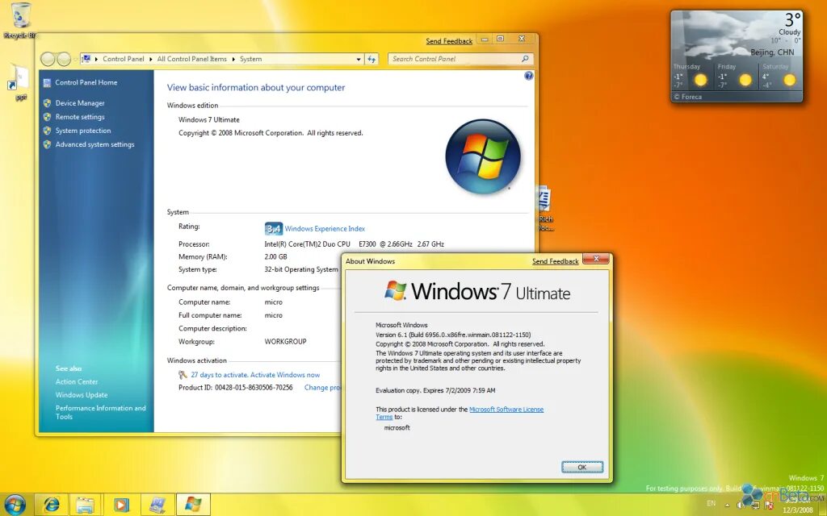Expand the arrow after All Control Panel Items
Image resolution: width=827 pixels, height=516 pixels.
(x=233, y=59)
